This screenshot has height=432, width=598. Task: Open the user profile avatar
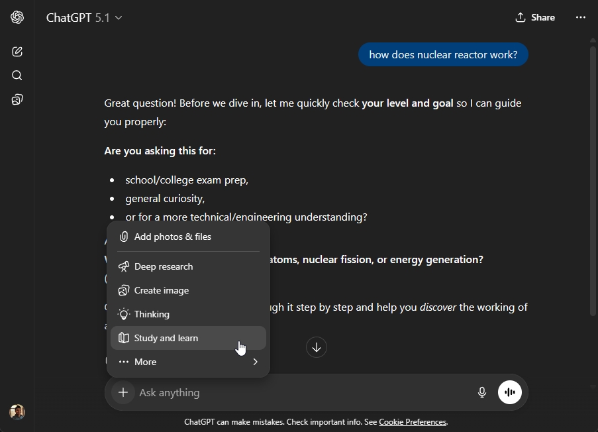17,412
